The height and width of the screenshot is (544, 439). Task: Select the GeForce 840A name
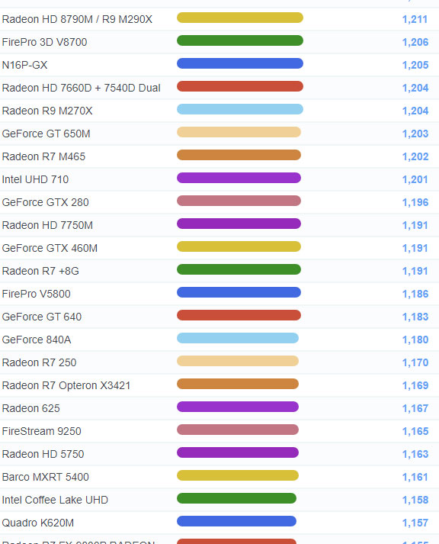pos(37,340)
